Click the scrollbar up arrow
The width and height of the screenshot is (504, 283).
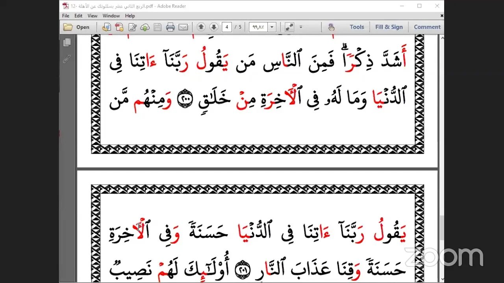[x=442, y=38]
